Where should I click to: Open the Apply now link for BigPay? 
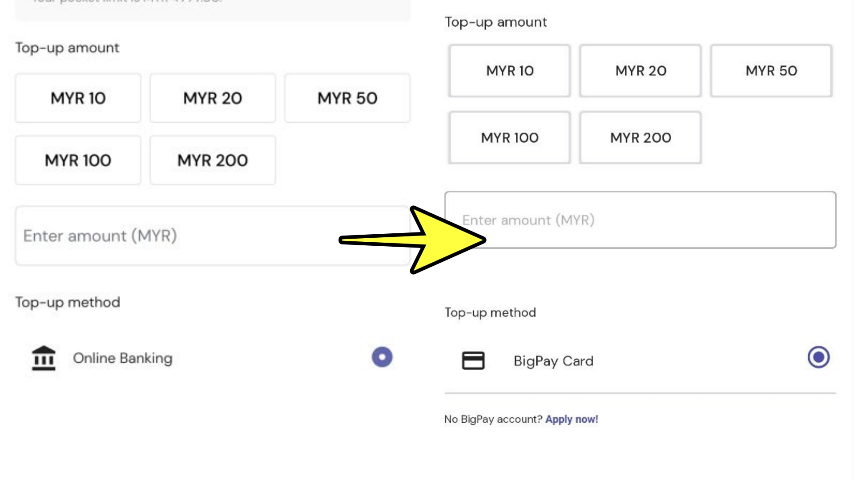point(572,419)
